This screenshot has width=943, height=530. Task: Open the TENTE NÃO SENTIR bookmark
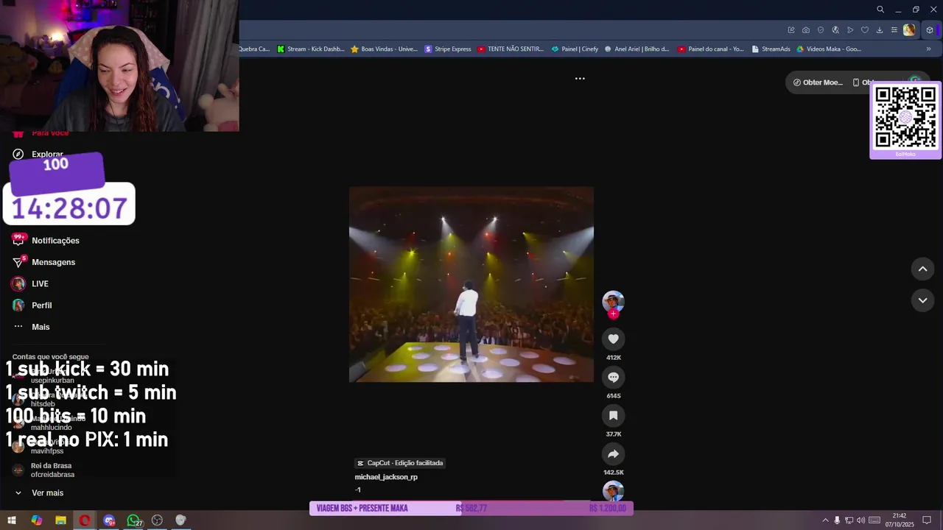click(x=511, y=49)
